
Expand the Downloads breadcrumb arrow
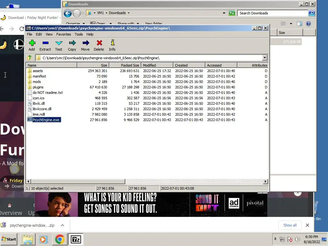coord(128,13)
